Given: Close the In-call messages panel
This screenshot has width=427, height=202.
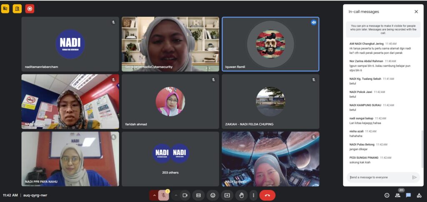Looking at the screenshot, I should 416,12.
